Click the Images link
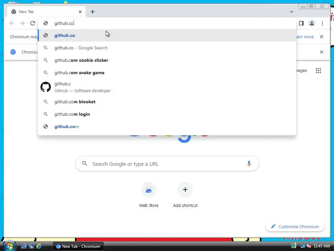 [301, 71]
